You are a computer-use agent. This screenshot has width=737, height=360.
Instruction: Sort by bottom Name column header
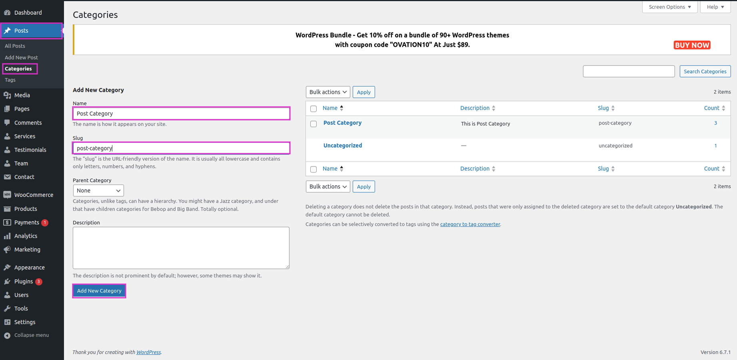pos(333,169)
